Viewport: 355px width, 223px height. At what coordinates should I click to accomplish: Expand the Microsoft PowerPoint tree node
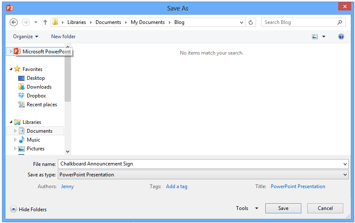[10, 52]
